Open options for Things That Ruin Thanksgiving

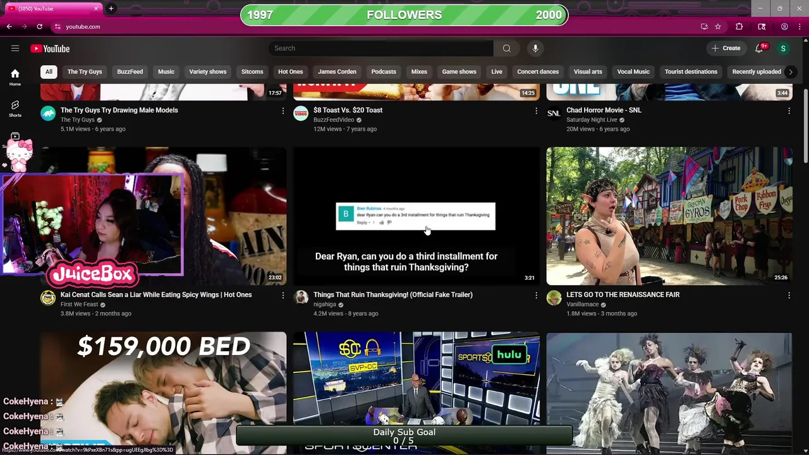tap(536, 295)
